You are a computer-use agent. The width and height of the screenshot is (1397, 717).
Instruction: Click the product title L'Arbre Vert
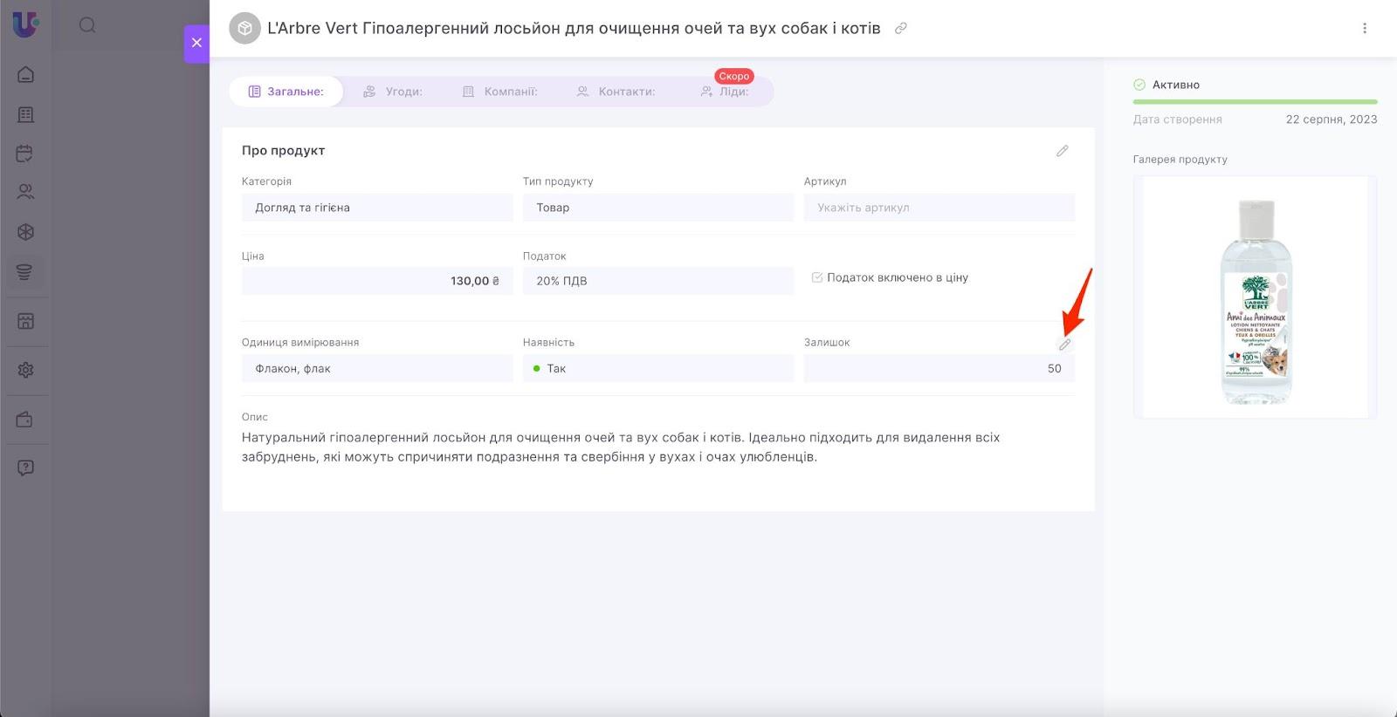574,28
